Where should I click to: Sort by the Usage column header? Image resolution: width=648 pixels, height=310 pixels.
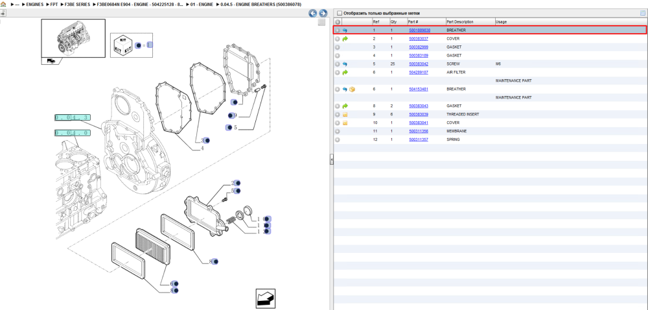click(502, 21)
